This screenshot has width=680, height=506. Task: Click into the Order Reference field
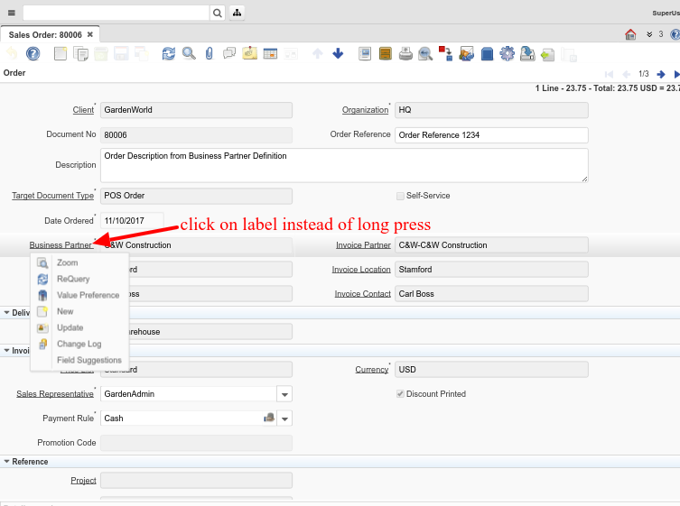point(491,135)
